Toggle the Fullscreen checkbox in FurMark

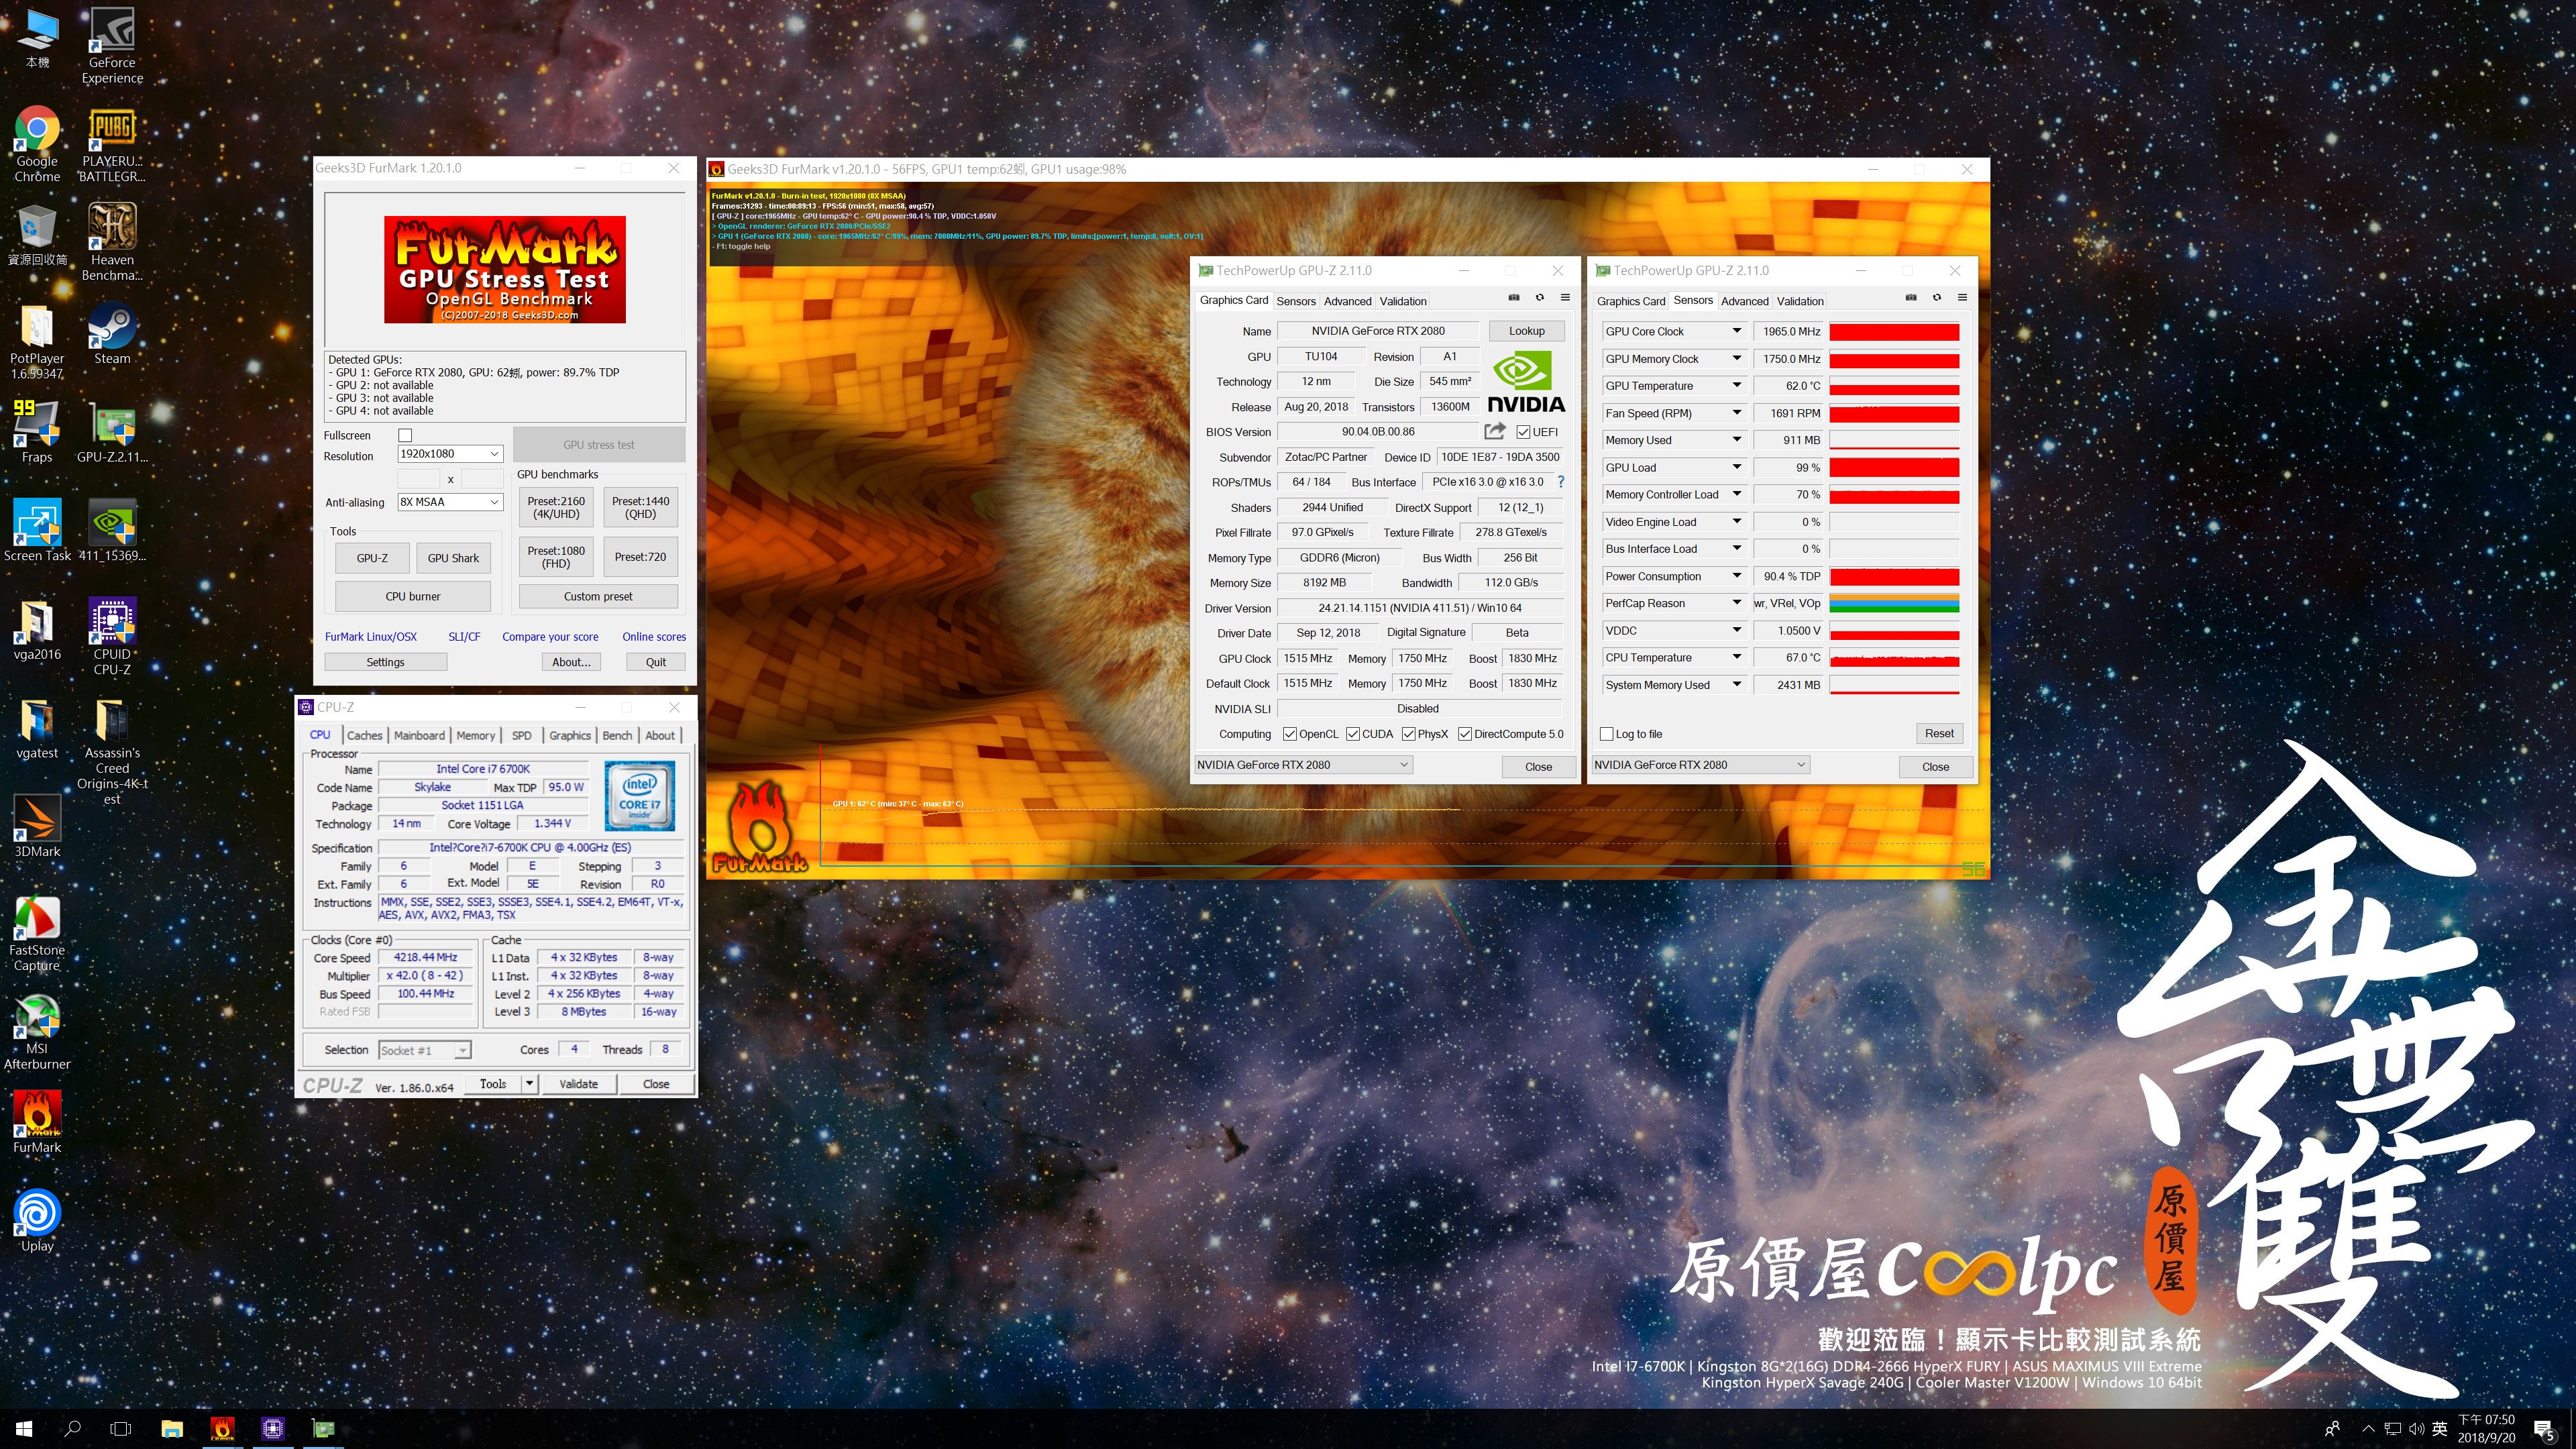(405, 435)
